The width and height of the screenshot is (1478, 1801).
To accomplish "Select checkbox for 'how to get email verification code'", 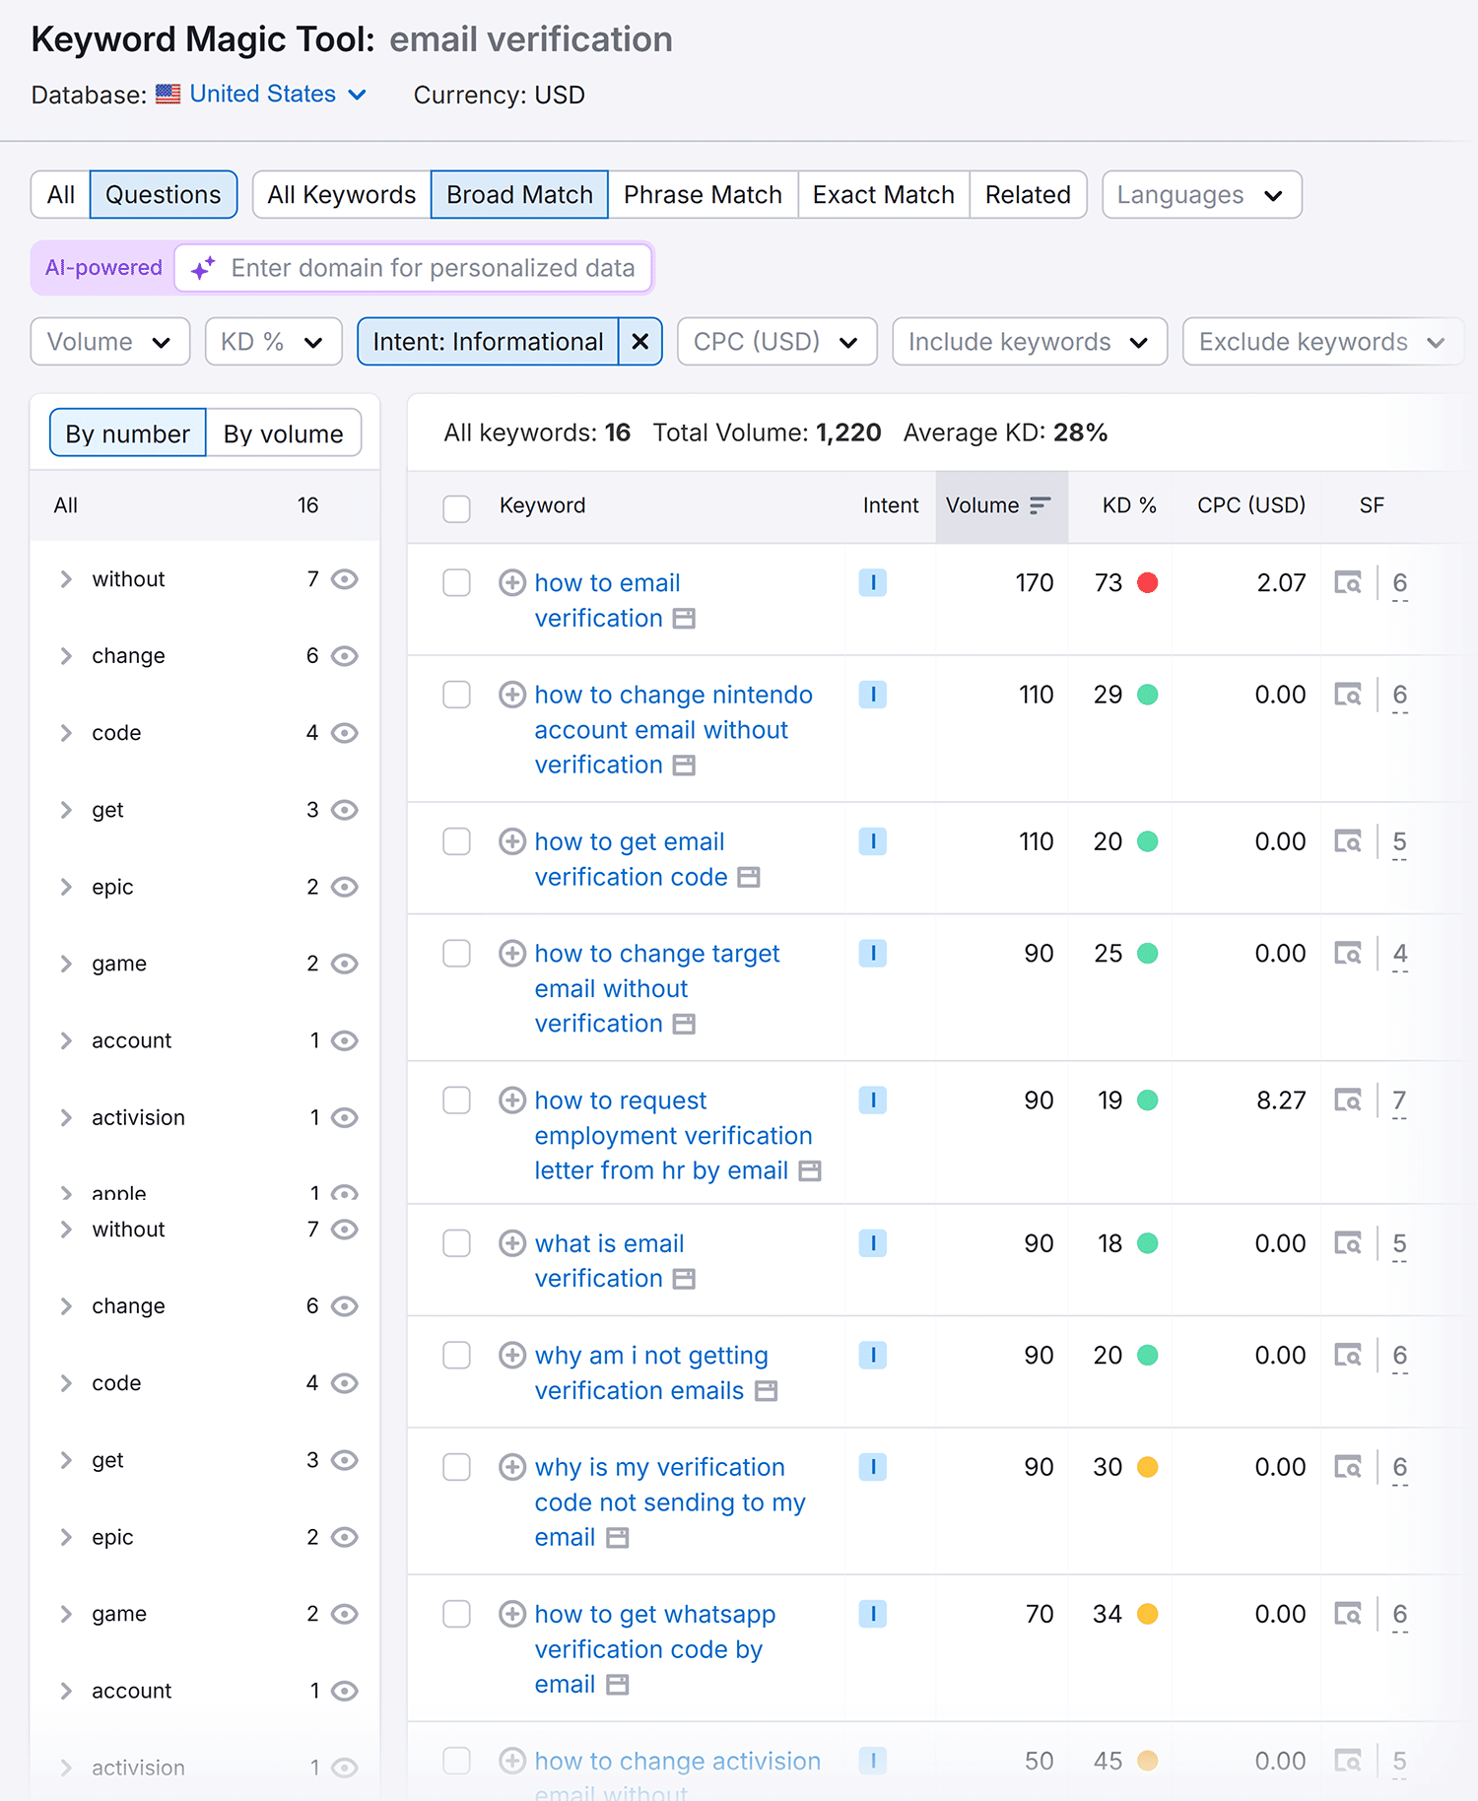I will click(456, 841).
